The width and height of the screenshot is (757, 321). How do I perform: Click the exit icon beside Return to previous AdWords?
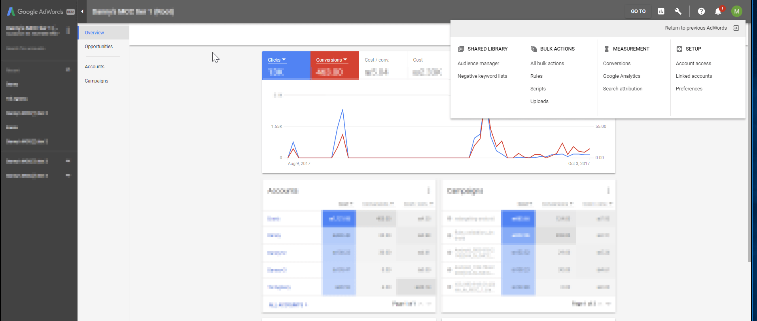point(736,28)
